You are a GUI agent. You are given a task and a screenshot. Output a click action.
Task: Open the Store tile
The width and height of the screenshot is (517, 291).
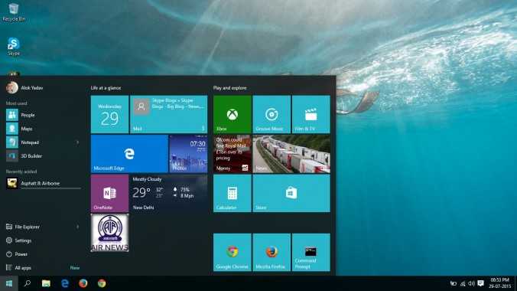(x=291, y=193)
